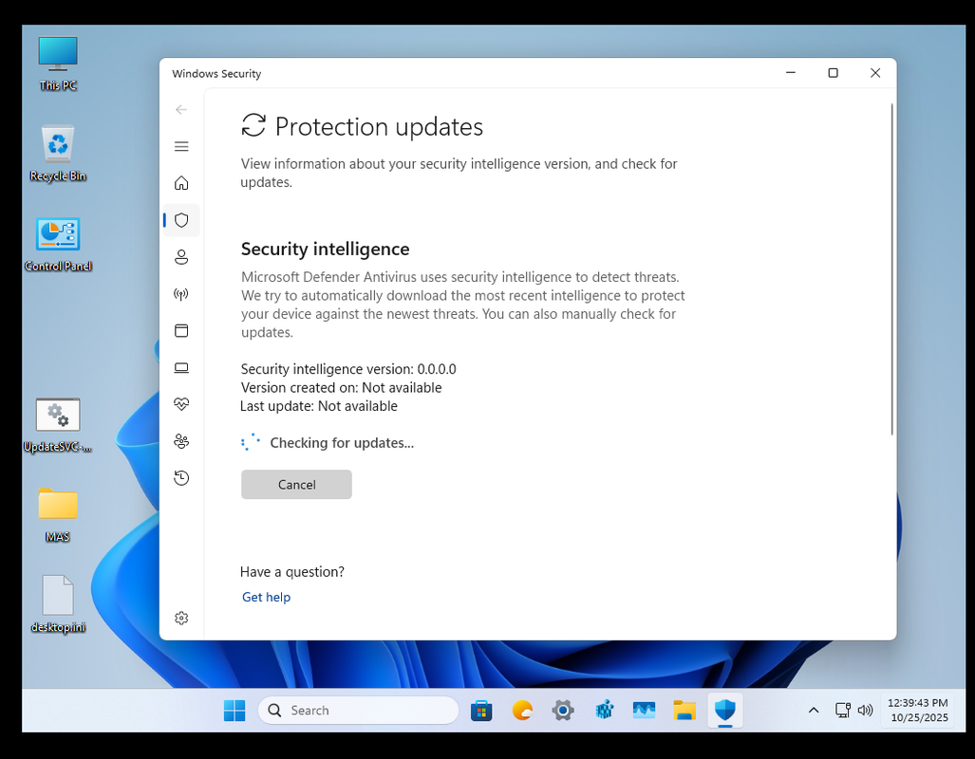Open Settings gear app on taskbar
The width and height of the screenshot is (975, 759).
click(563, 711)
